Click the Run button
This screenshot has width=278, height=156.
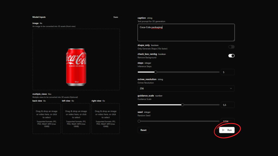227,130
